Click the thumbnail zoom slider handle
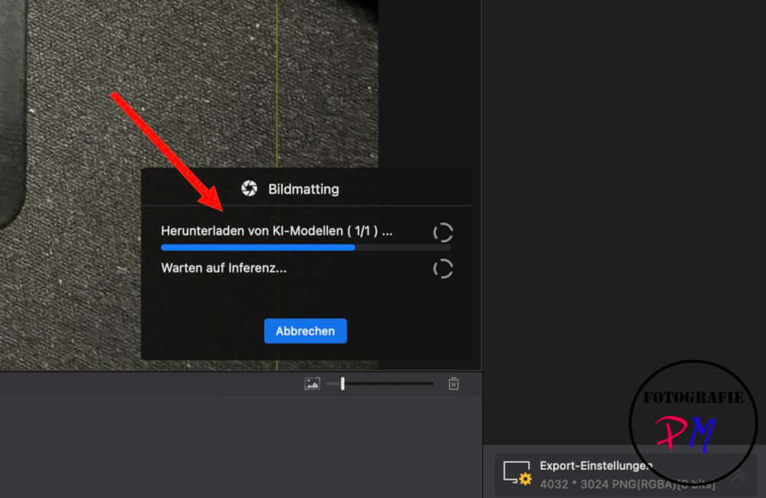This screenshot has width=766, height=498. (342, 383)
